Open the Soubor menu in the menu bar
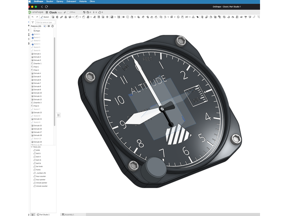Viewport: 288px width, 216px height. coord(50,1)
